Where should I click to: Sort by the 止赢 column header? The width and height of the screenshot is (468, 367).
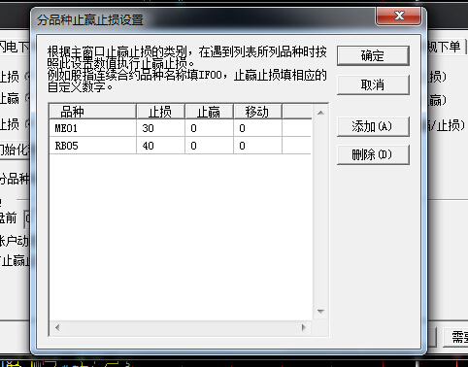click(209, 112)
